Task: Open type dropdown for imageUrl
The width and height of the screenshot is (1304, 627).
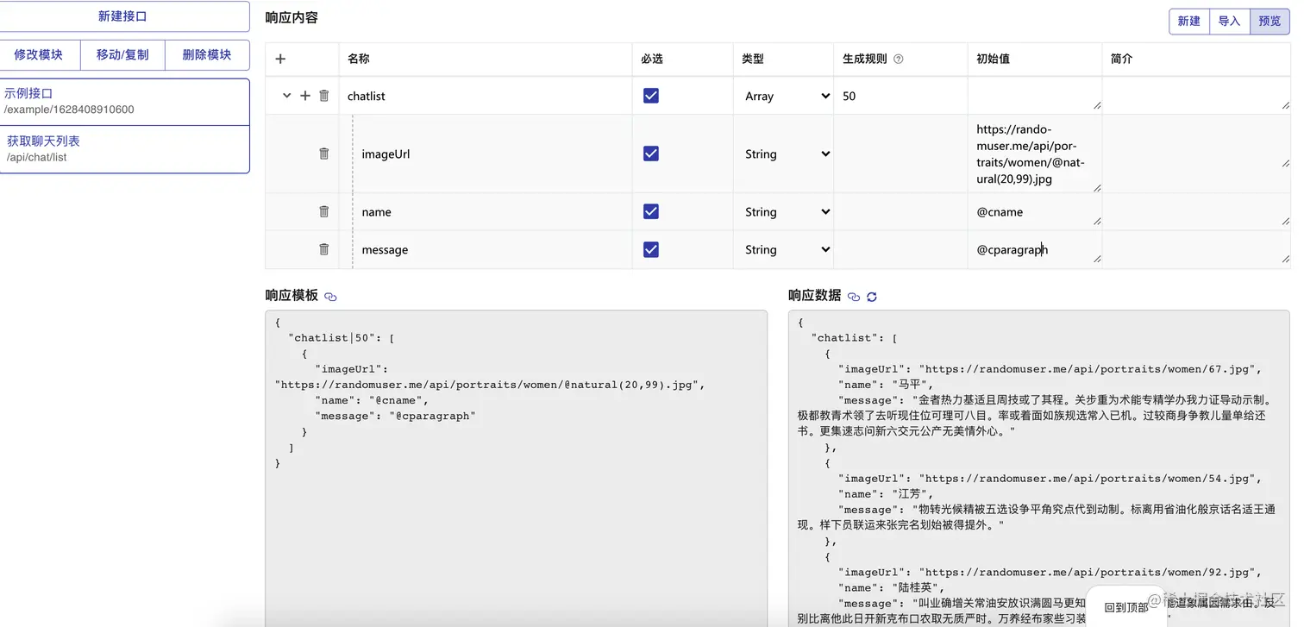Action: pos(786,154)
